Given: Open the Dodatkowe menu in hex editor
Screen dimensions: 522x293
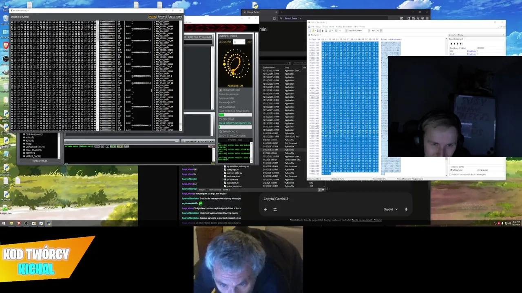Looking at the screenshot, I should 347,27.
